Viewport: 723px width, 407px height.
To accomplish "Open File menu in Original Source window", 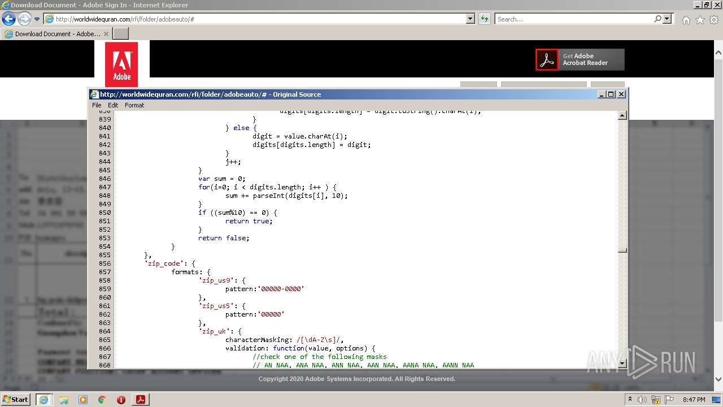I will coord(97,105).
